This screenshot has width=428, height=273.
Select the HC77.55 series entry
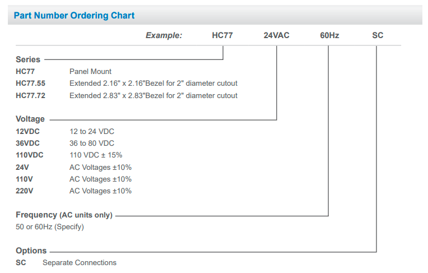point(31,84)
